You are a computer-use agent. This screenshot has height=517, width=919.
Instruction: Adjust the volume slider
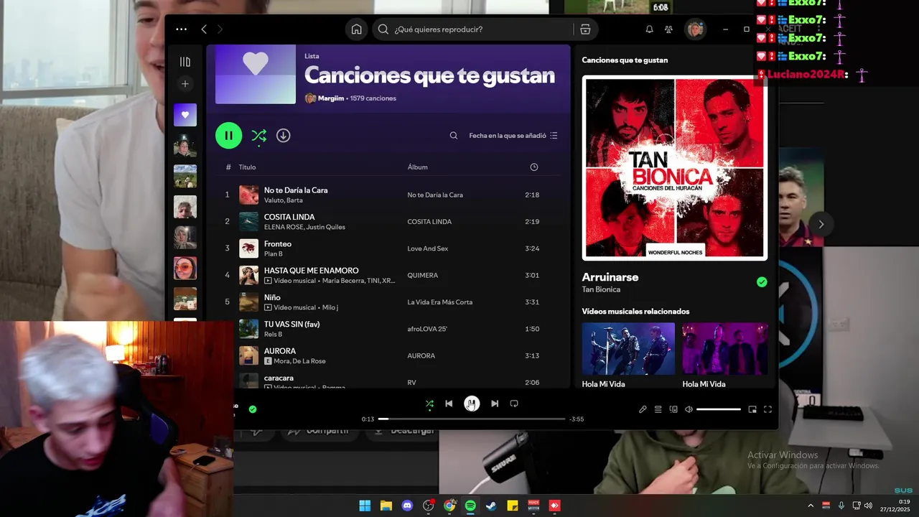point(719,409)
